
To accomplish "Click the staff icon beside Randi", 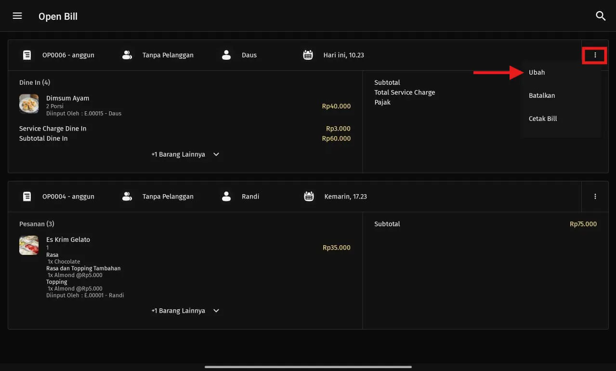I will [x=226, y=197].
